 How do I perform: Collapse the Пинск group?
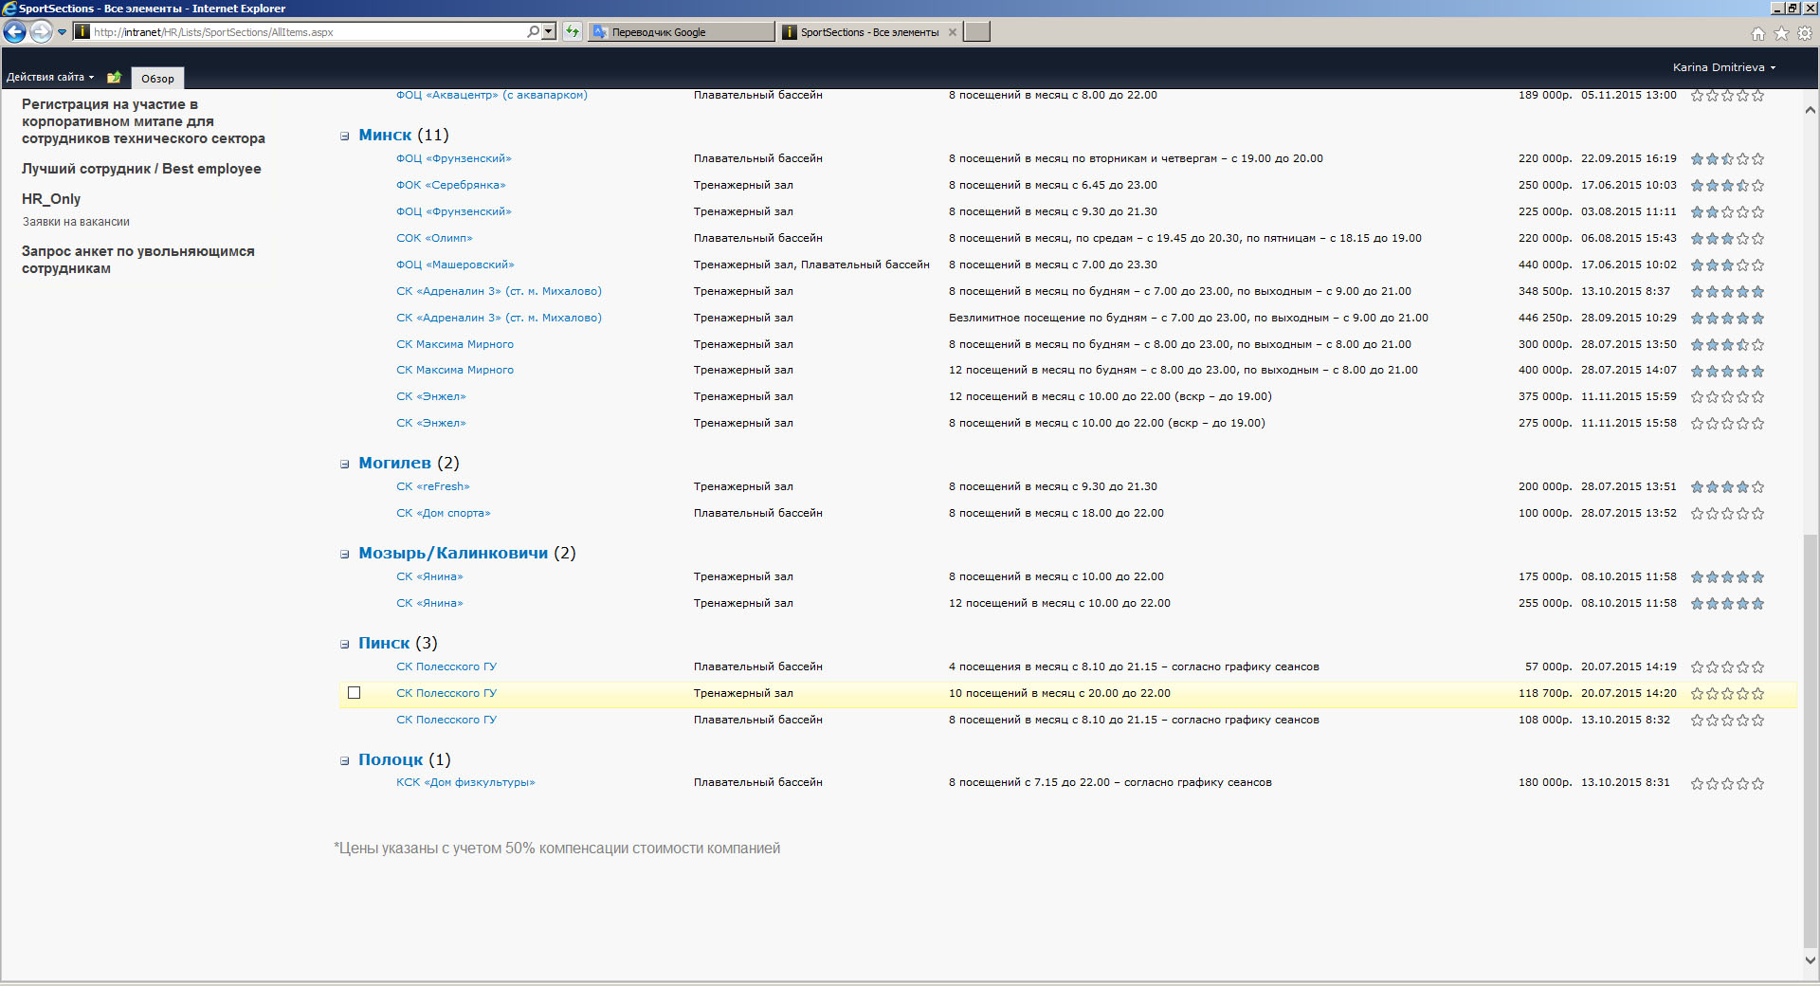point(345,645)
